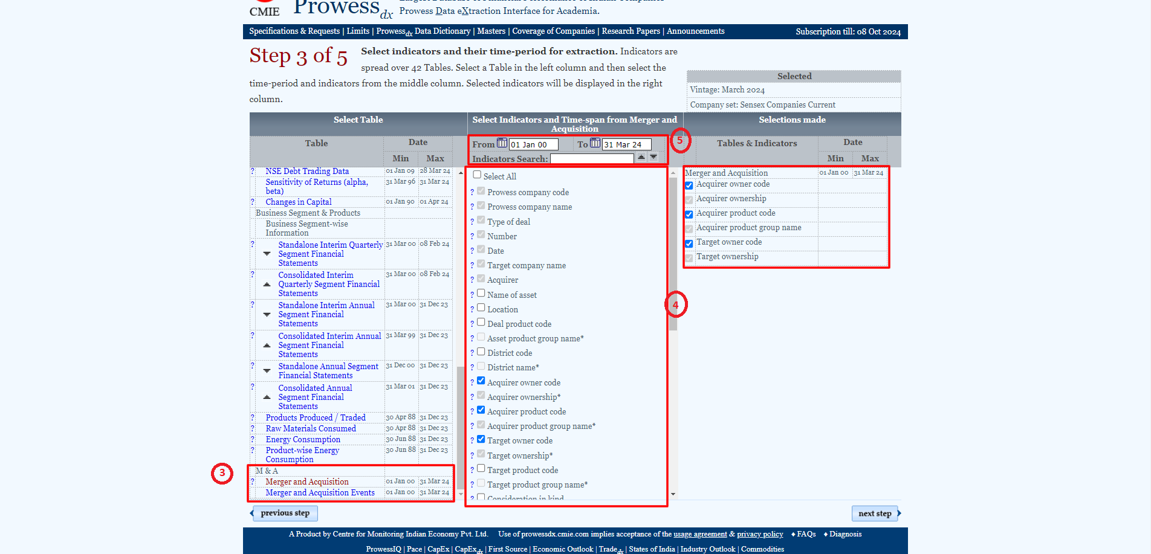Proceed to the next step

click(875, 514)
